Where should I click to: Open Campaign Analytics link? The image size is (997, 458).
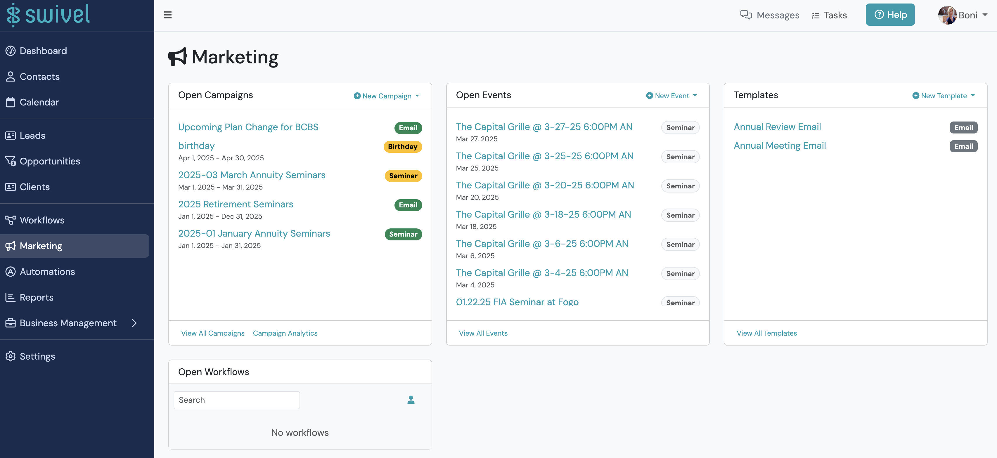point(285,333)
